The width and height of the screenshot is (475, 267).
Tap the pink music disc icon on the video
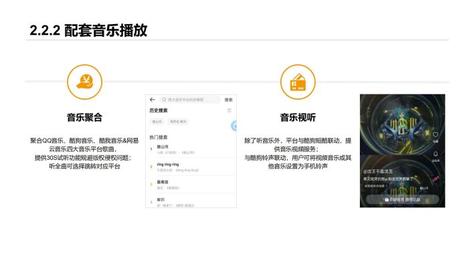[436, 179]
